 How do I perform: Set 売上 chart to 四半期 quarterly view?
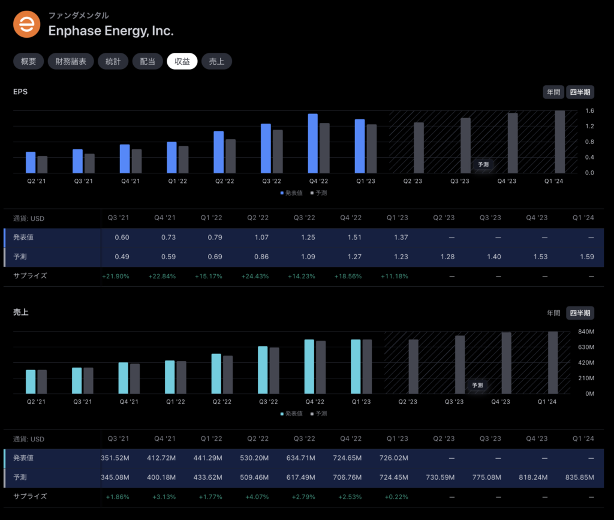click(x=580, y=313)
